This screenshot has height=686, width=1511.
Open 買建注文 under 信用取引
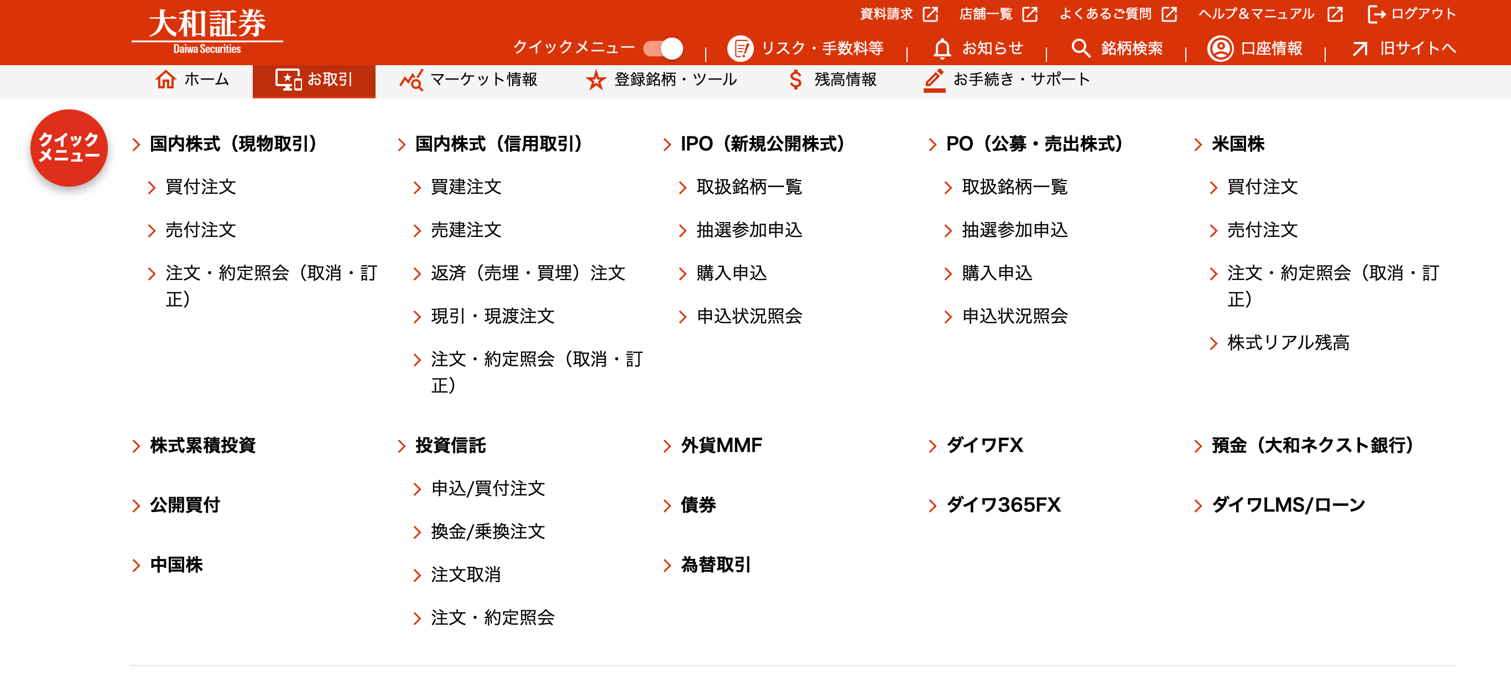466,187
